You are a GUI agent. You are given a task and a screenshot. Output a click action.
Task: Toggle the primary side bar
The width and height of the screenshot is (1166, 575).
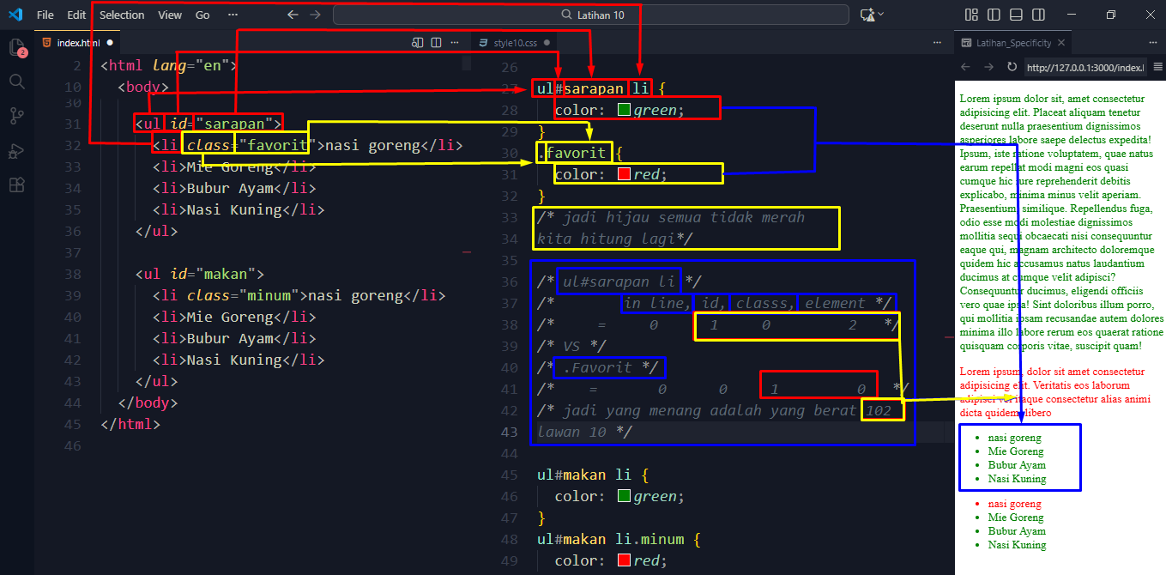click(x=994, y=15)
